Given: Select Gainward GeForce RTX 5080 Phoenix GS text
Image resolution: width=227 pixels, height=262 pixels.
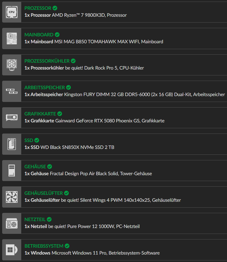Looking at the screenshot, I should coord(97,121).
